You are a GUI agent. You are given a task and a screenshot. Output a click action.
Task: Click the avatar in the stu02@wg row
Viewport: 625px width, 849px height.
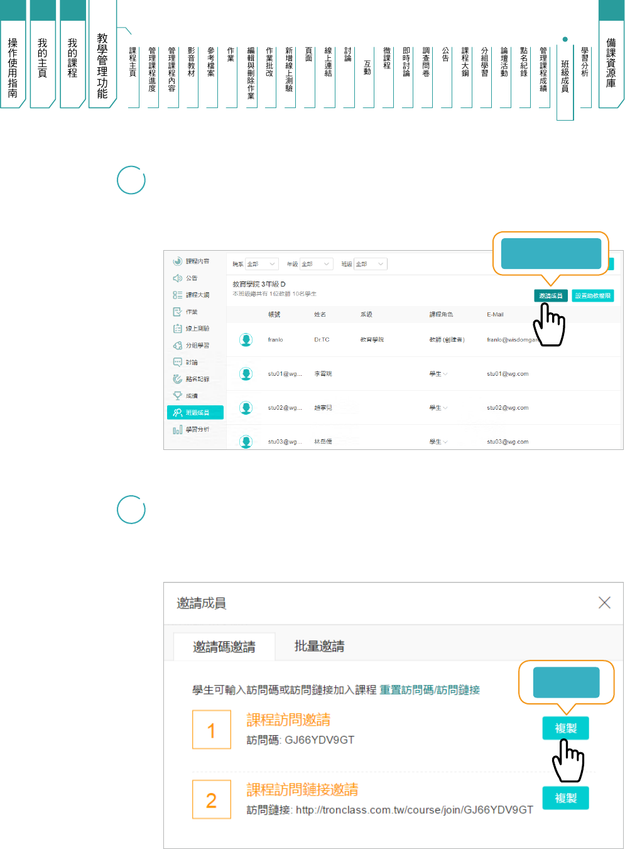click(246, 408)
